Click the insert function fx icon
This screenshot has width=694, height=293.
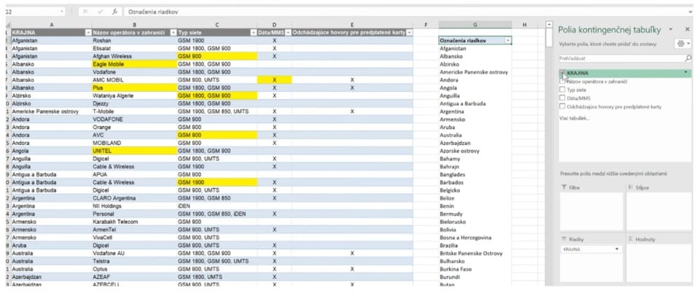click(x=114, y=12)
